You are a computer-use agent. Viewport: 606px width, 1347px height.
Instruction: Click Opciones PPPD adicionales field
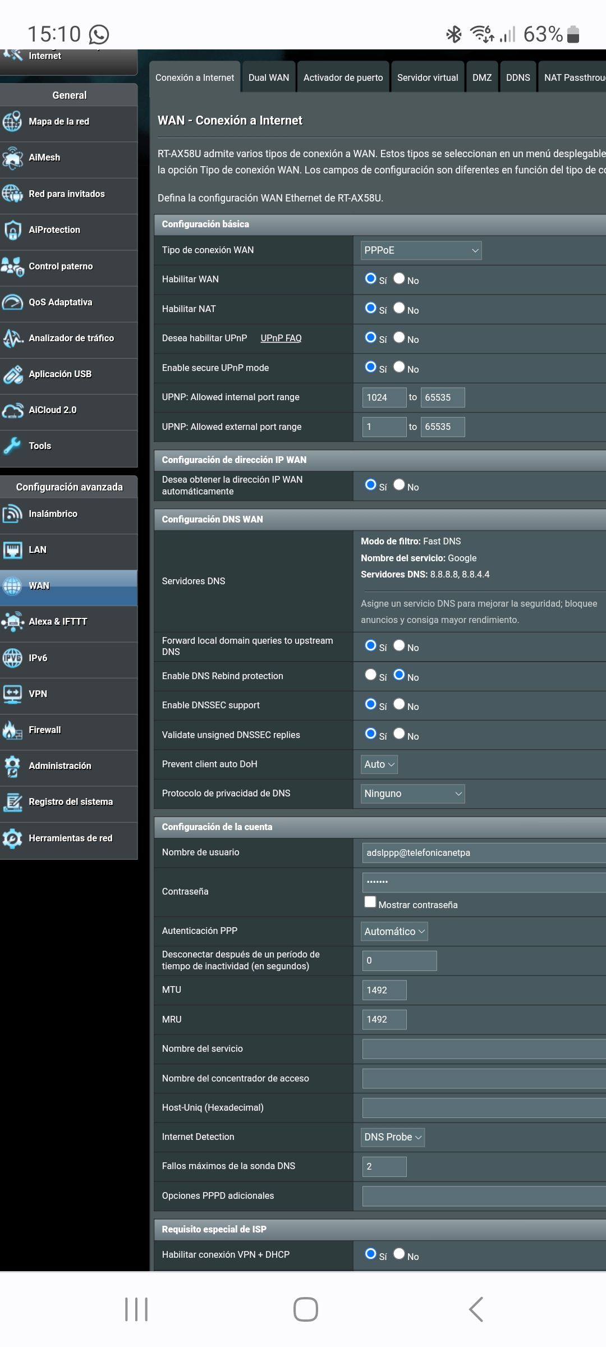pos(484,1196)
